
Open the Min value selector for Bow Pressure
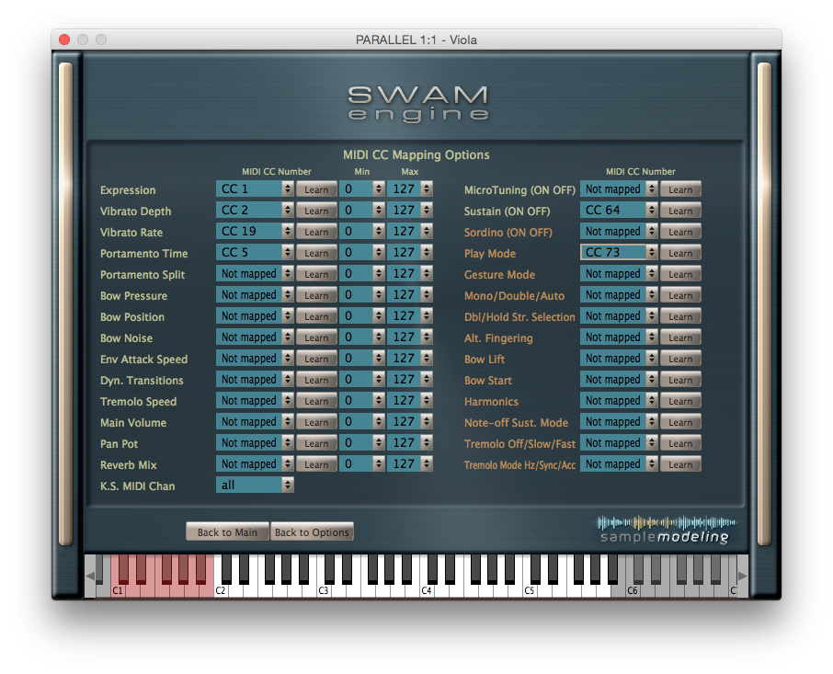click(361, 294)
